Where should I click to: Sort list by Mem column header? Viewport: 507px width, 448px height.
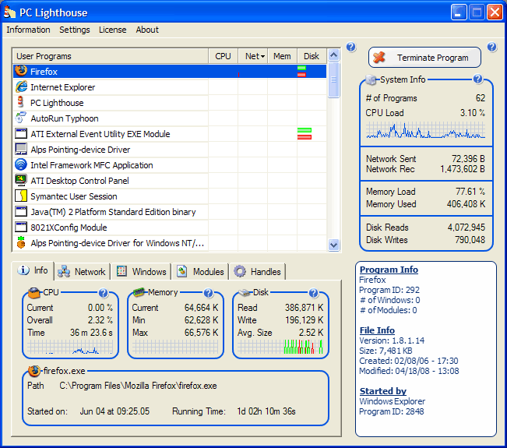(282, 56)
